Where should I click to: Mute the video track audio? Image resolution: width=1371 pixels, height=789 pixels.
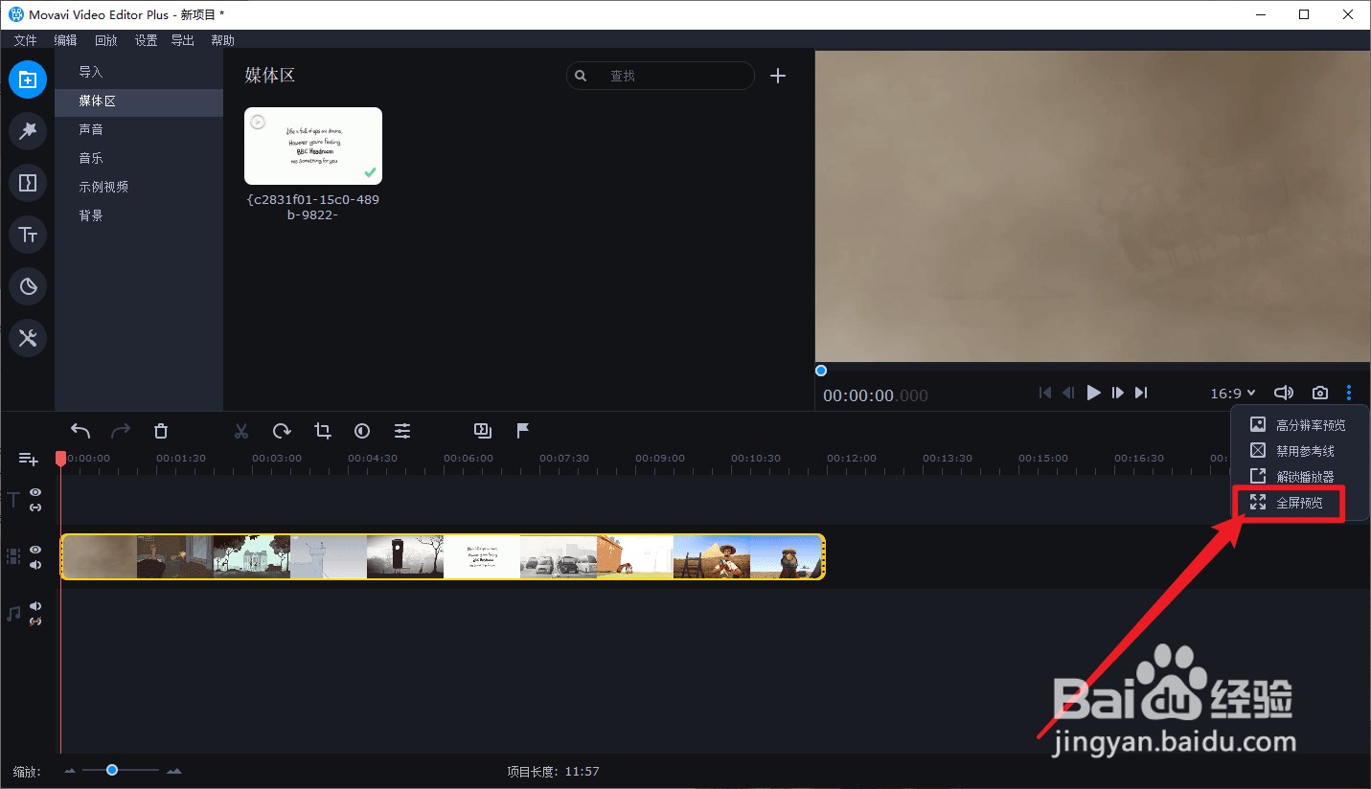35,565
